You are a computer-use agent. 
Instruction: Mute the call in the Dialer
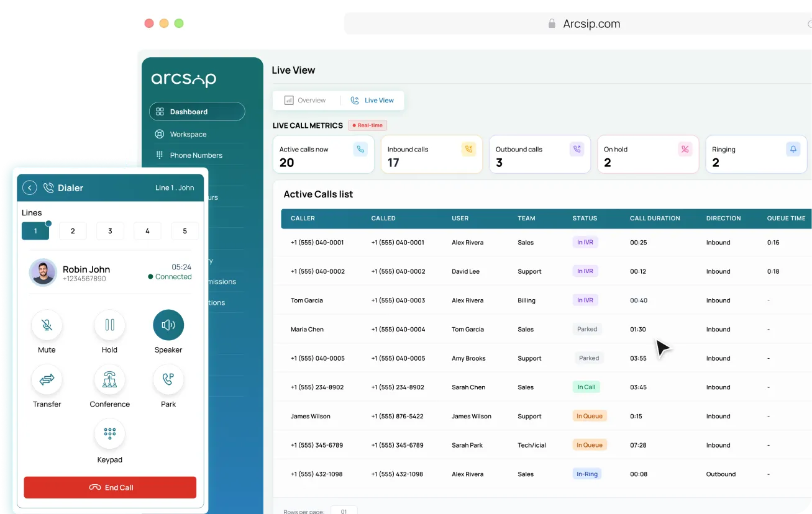[47, 325]
